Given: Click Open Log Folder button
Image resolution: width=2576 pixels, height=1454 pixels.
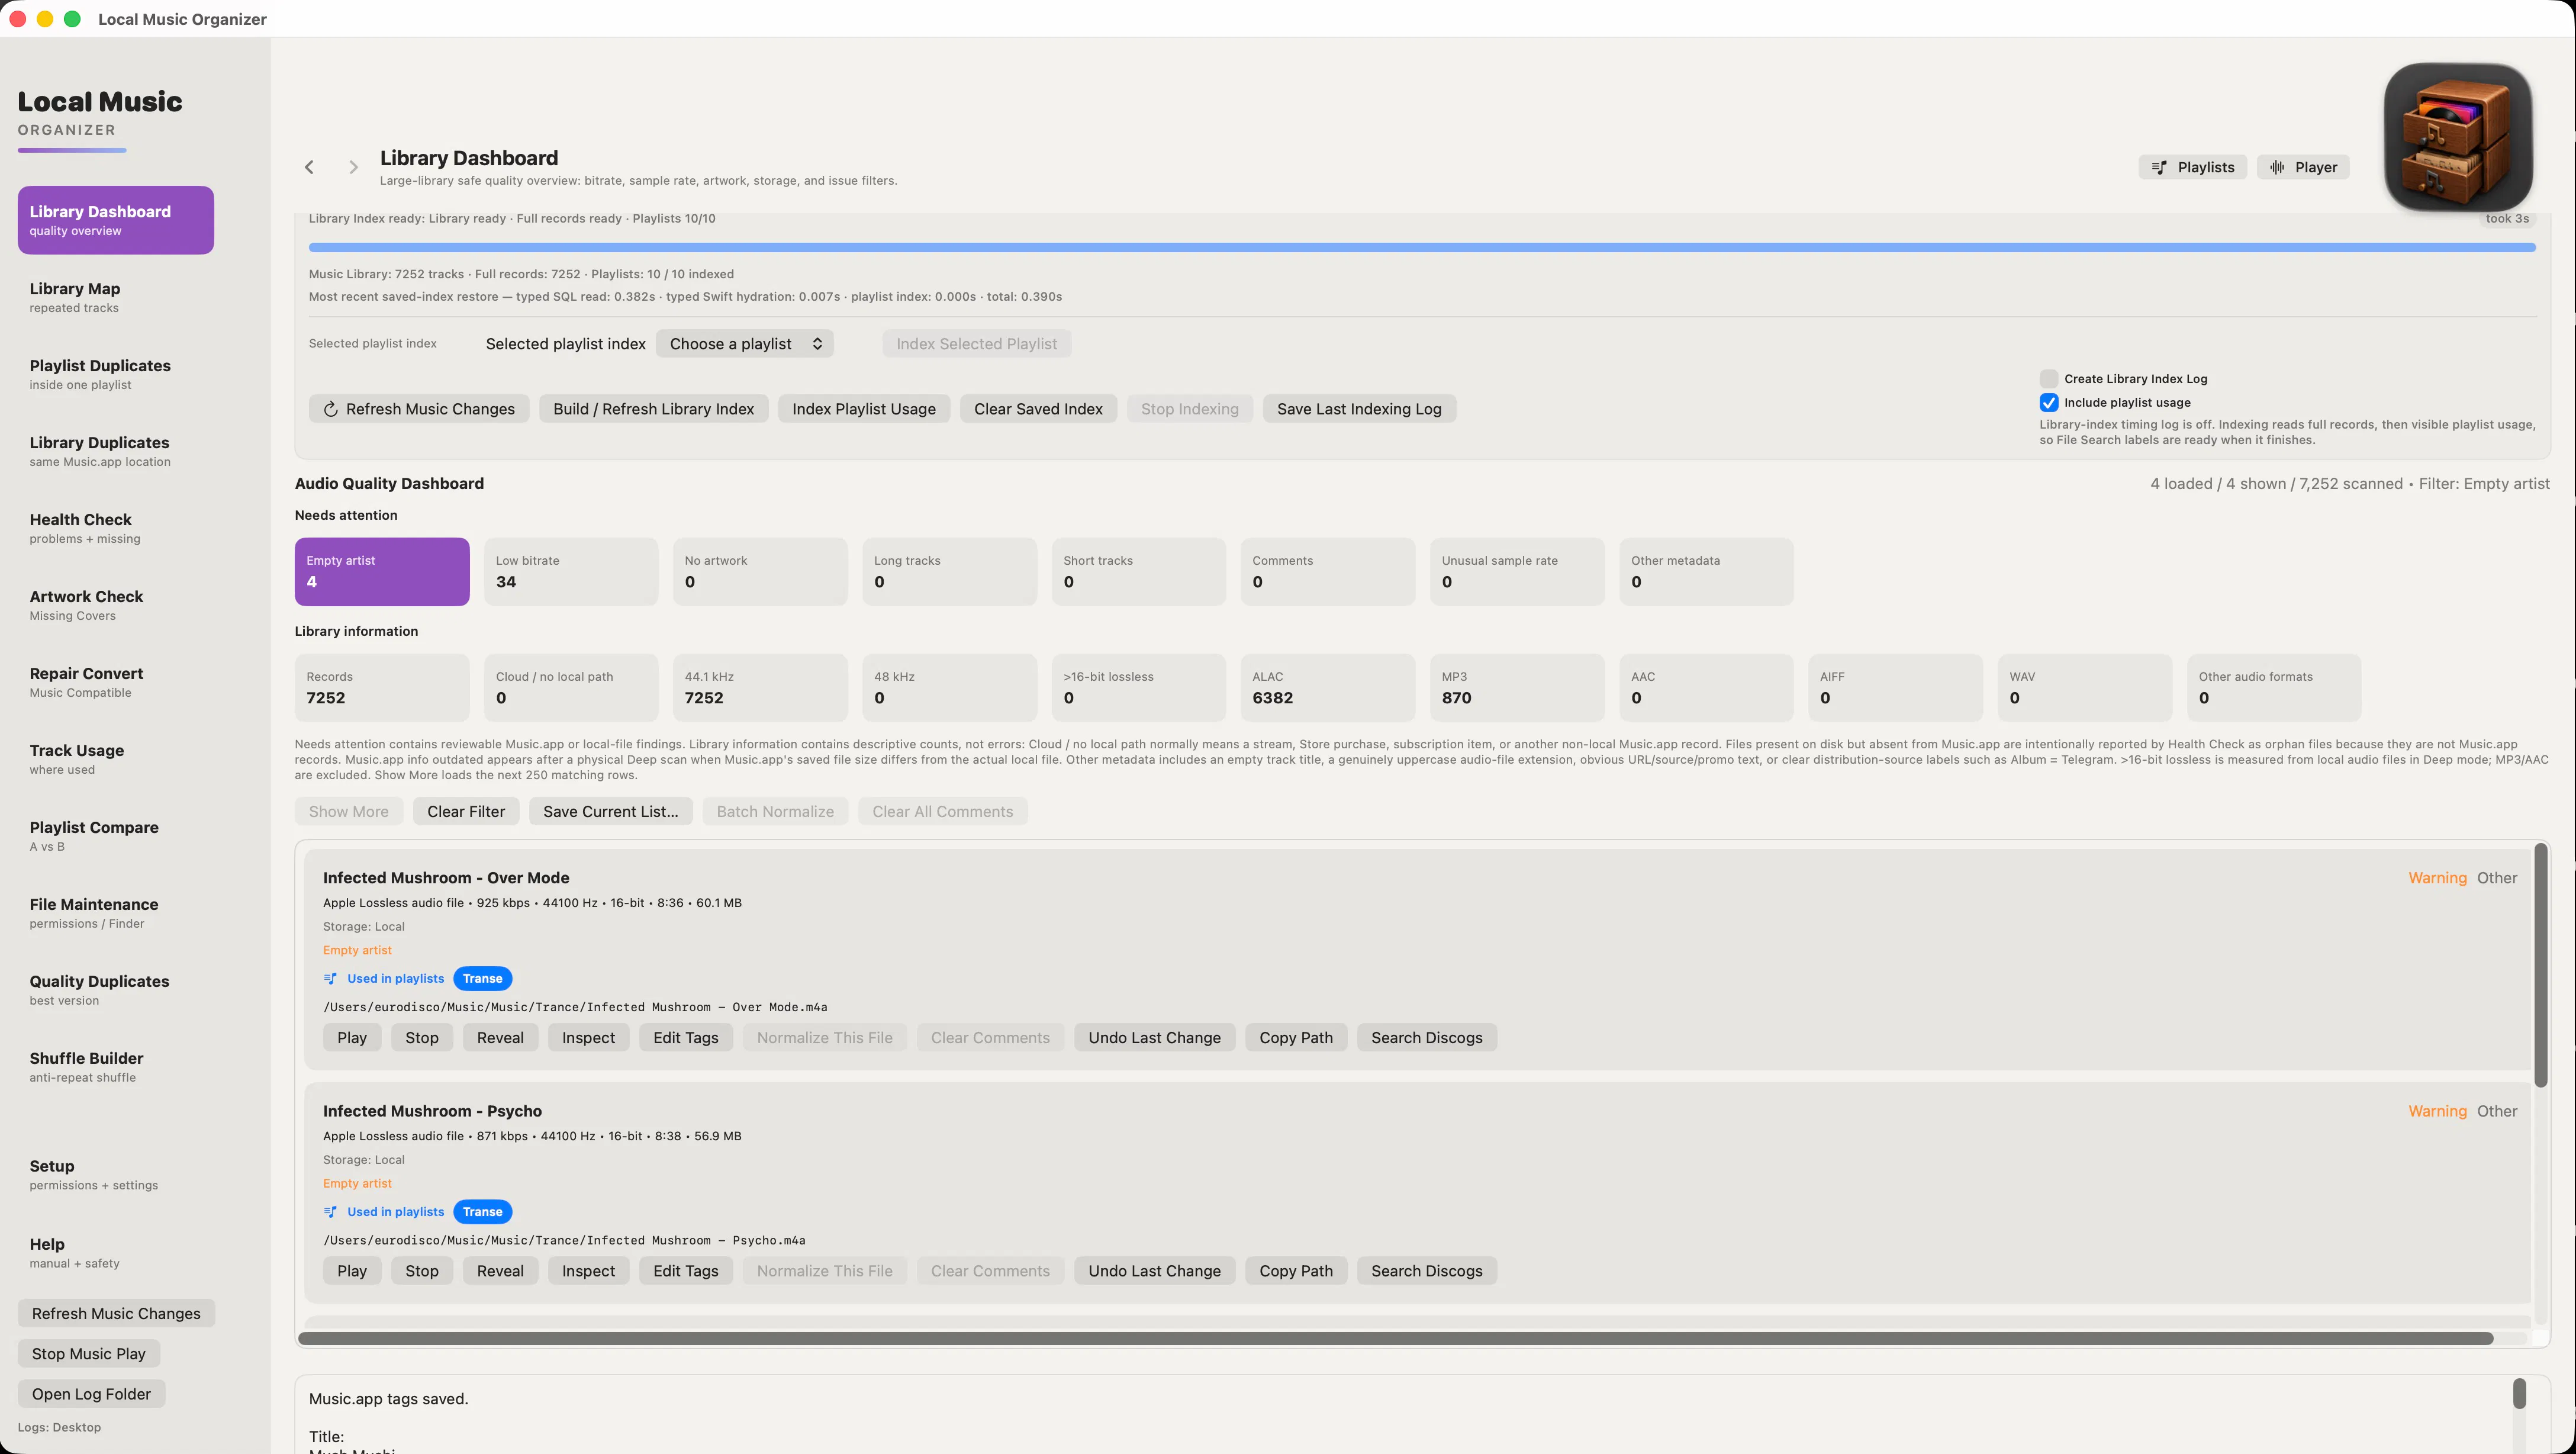Looking at the screenshot, I should pos(92,1394).
